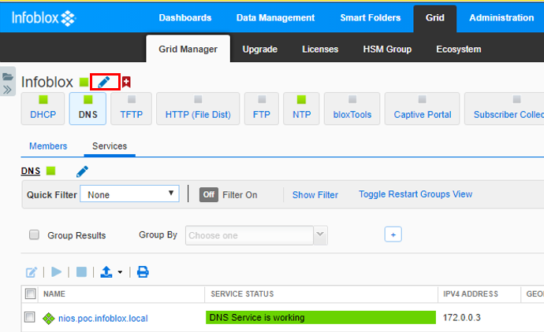544x332 pixels.
Task: Switch to the Members tab
Action: (48, 146)
